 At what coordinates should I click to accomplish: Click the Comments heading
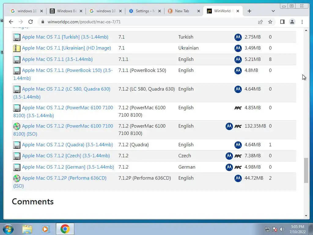(x=33, y=201)
